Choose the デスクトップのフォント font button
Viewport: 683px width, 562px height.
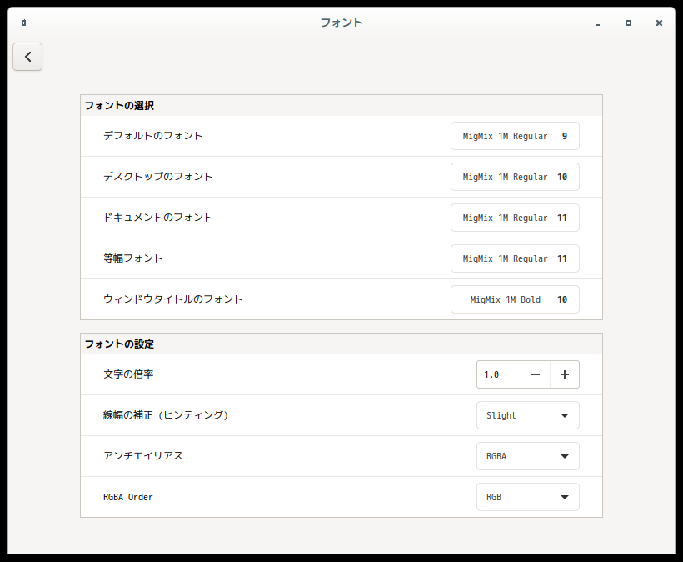coord(515,177)
